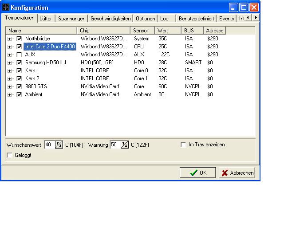The height and width of the screenshot is (227, 284).
Task: Click the 122C value in AUX row
Action: coord(164,55)
